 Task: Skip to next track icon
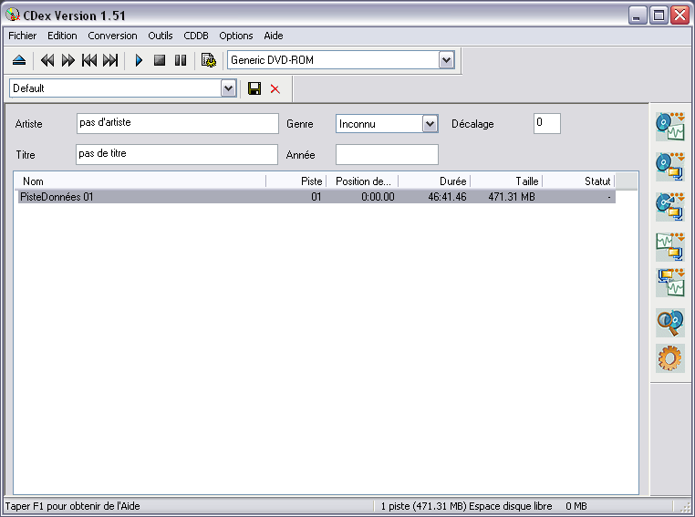coord(110,60)
